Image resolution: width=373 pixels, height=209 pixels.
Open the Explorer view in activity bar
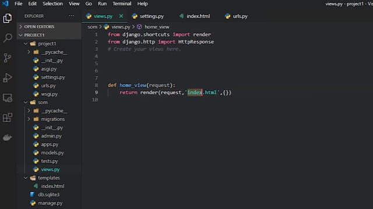tap(8, 18)
